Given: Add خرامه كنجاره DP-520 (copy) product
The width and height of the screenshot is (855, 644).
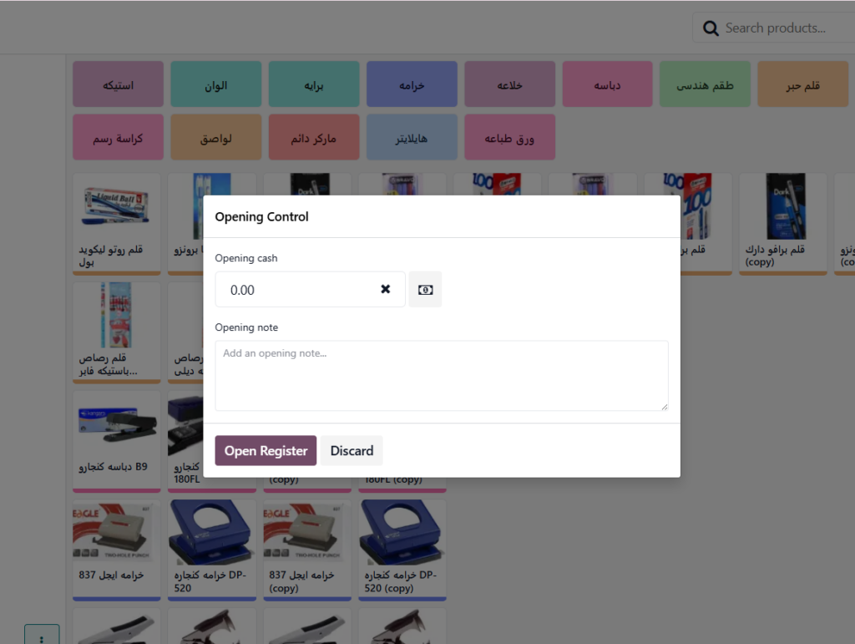Looking at the screenshot, I should 402,550.
